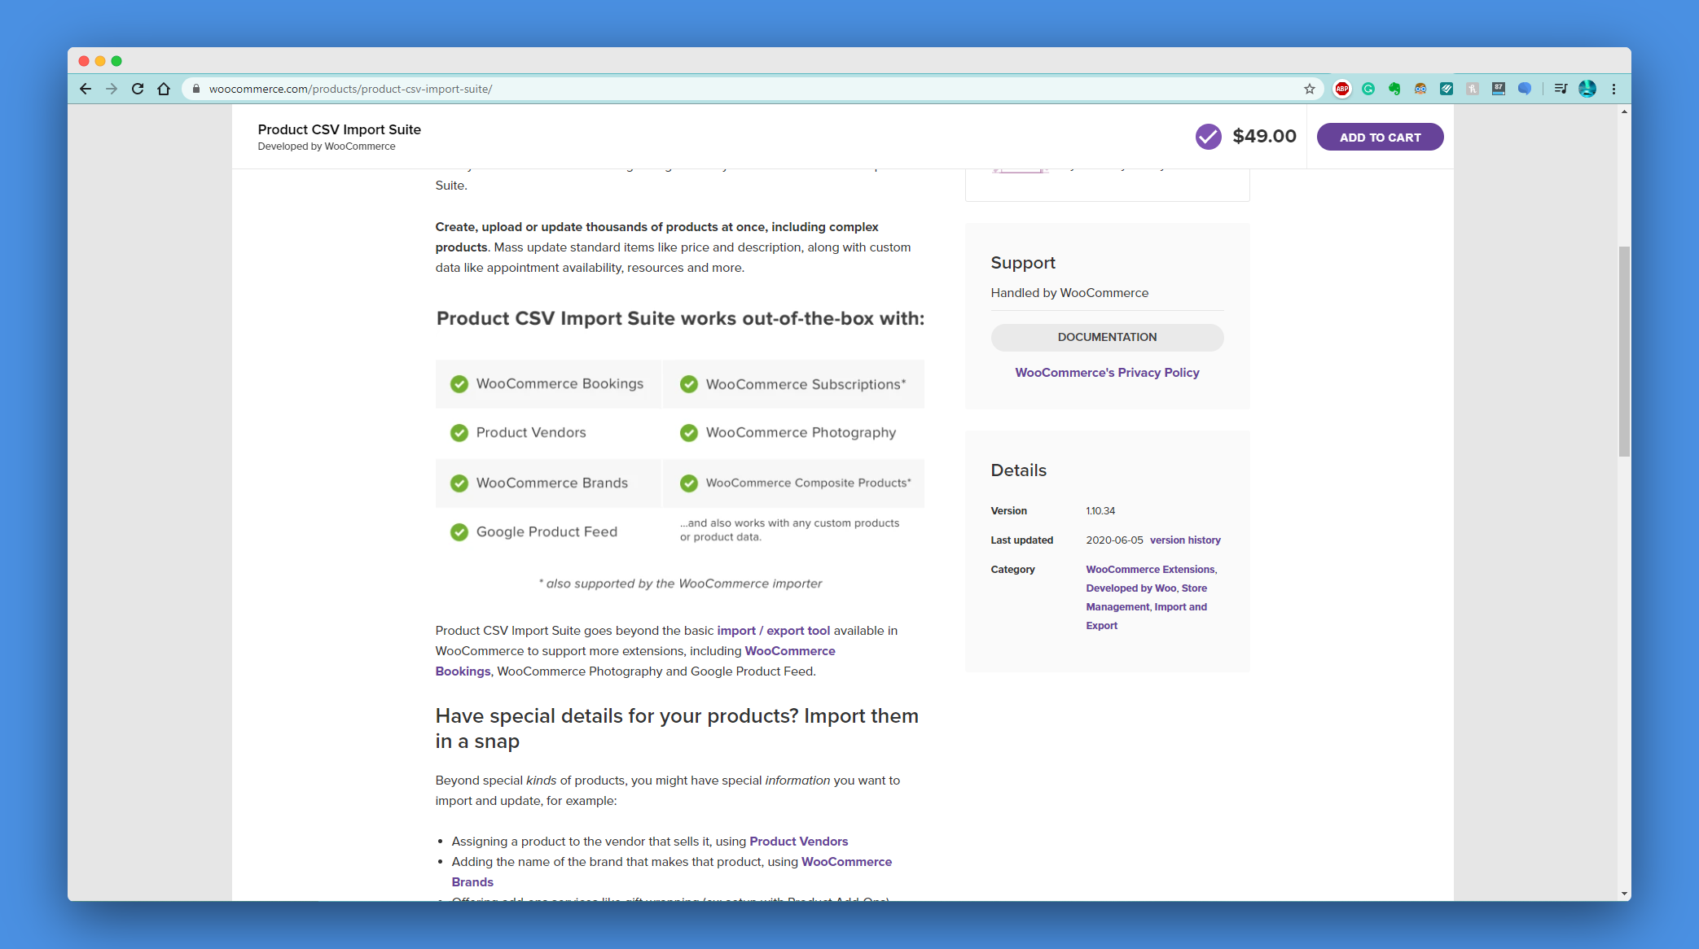Open the teal checkmark extension icon
The image size is (1699, 949).
pos(1447,89)
